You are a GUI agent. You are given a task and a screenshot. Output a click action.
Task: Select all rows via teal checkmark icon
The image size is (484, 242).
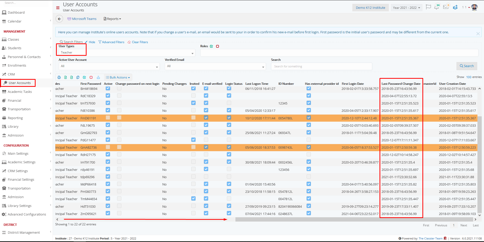coord(84,77)
